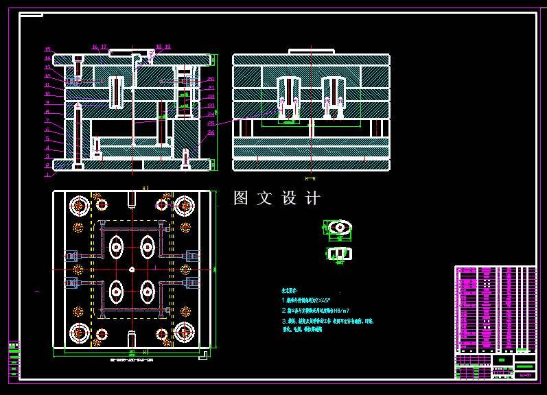Select the small oval part top-view detail
The width and height of the screenshot is (547, 395).
[337, 230]
